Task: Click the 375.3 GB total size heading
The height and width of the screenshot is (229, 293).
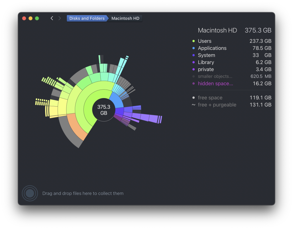Action: [x=258, y=30]
